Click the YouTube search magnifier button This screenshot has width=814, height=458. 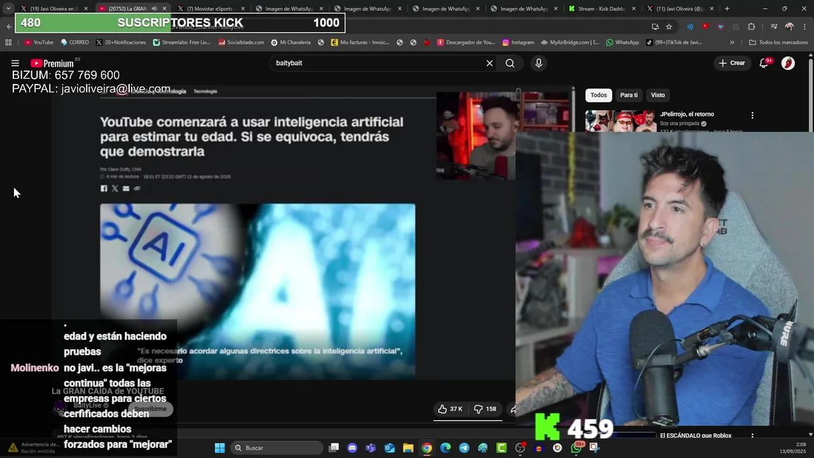pos(510,63)
